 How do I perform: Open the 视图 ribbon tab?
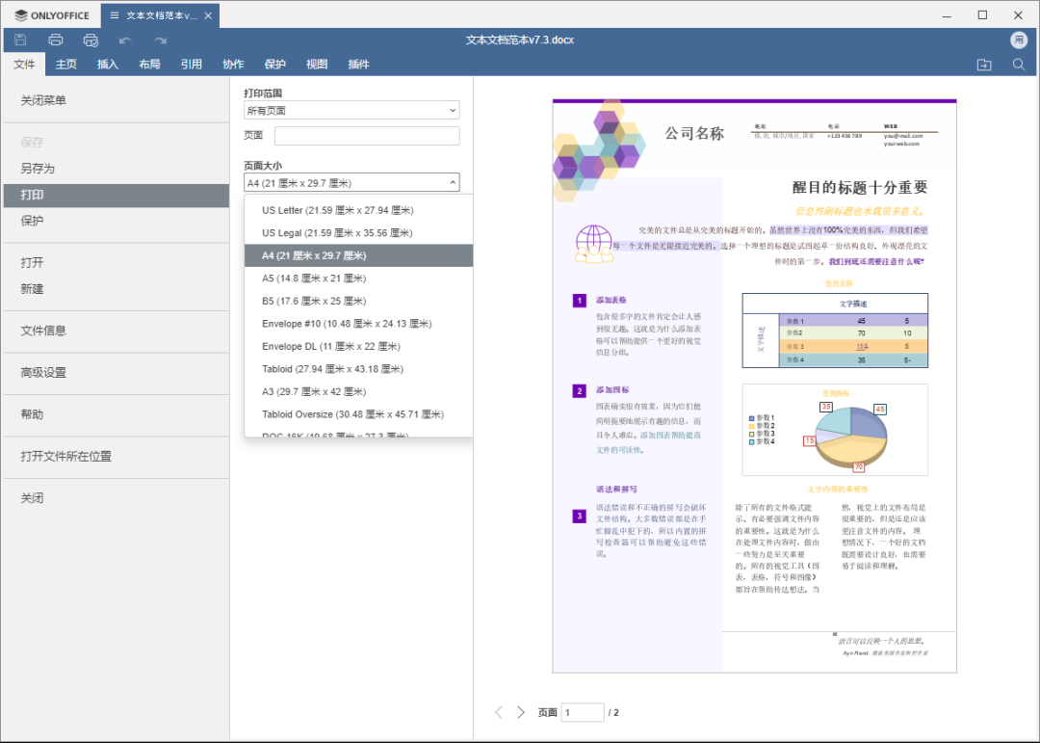(x=317, y=65)
